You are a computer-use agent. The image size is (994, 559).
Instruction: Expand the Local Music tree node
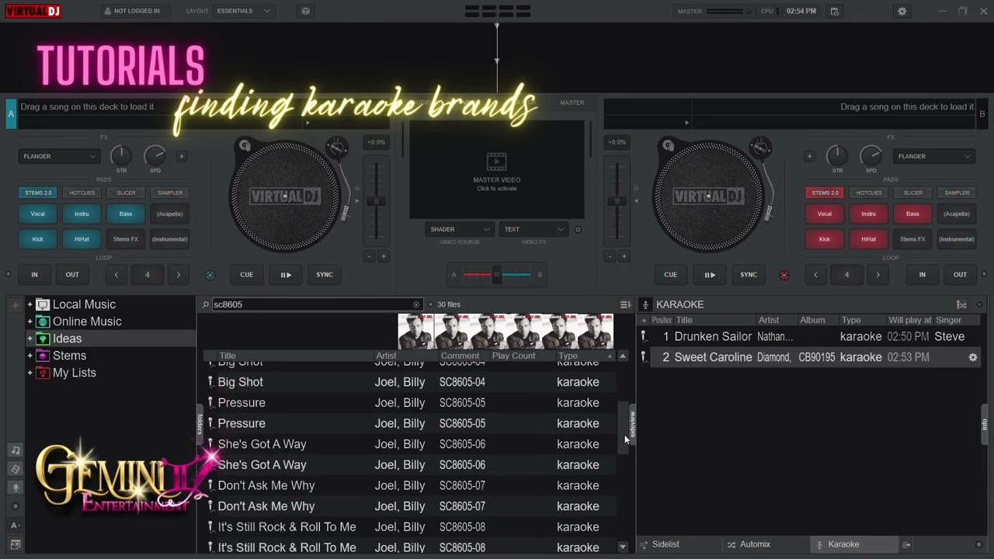coord(30,304)
